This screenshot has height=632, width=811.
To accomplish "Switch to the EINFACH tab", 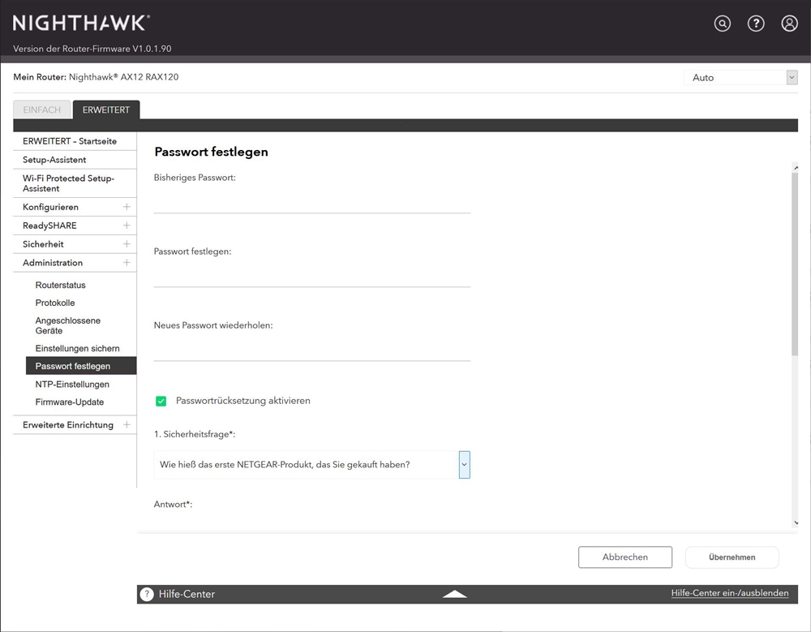I will pos(41,110).
